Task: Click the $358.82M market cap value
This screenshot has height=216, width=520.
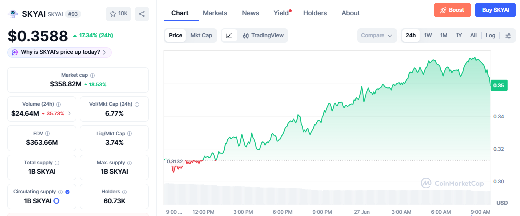Action: click(x=66, y=84)
